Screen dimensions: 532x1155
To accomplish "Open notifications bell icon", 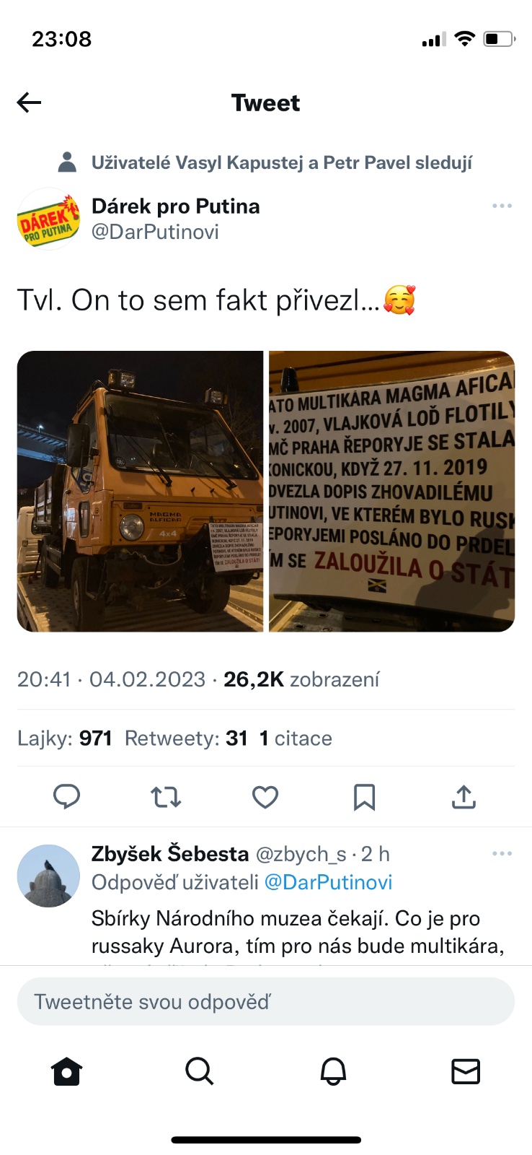I will pyautogui.click(x=333, y=1071).
